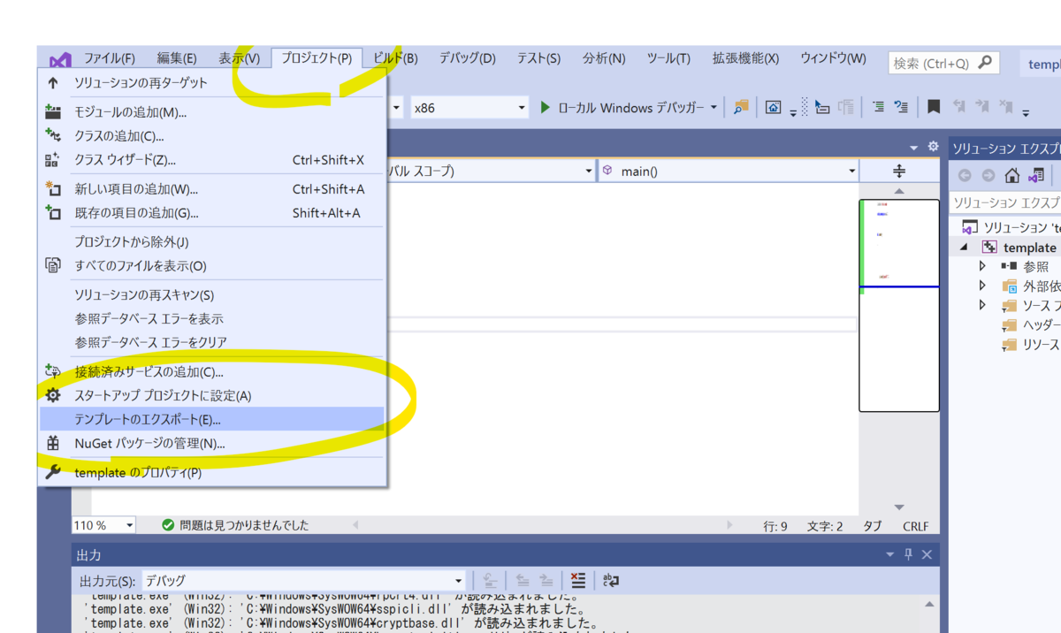Image resolution: width=1061 pixels, height=633 pixels.
Task: Select モジュールの追加(M)... menu entry
Action: 212,112
